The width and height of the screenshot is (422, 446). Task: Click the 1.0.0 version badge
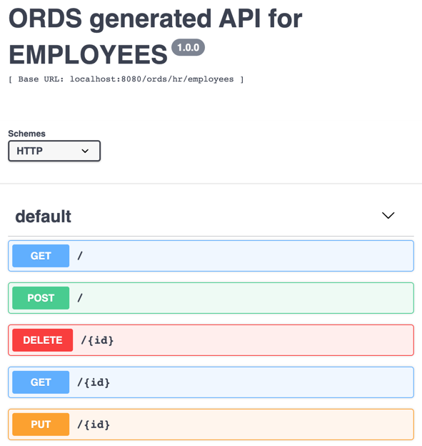(x=188, y=47)
